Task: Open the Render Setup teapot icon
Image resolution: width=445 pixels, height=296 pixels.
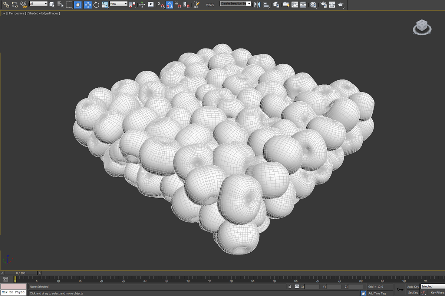Action: 323,4
